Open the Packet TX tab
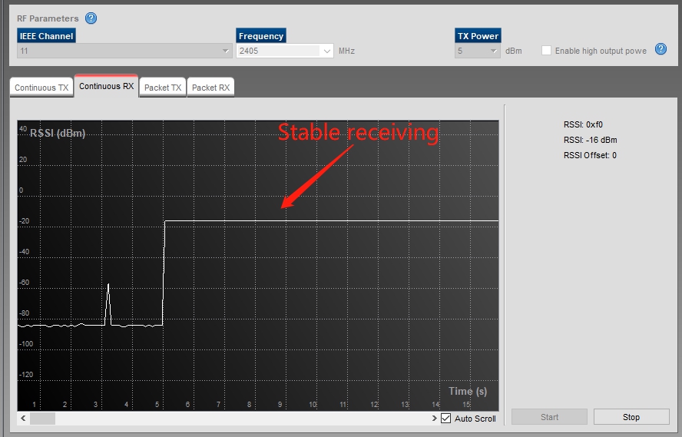The height and width of the screenshot is (437, 682). pyautogui.click(x=163, y=88)
